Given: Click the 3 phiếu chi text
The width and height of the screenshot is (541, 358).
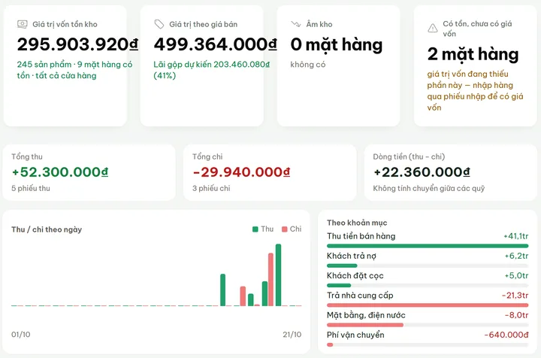Looking at the screenshot, I should (x=211, y=189).
